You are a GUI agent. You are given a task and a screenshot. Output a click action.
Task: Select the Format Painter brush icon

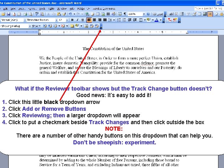64,14
